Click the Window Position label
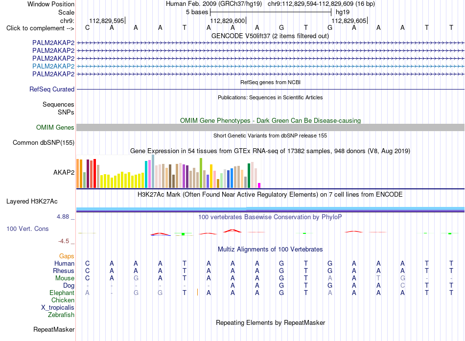Image resolution: width=465 pixels, height=341 pixels. pos(51,4)
